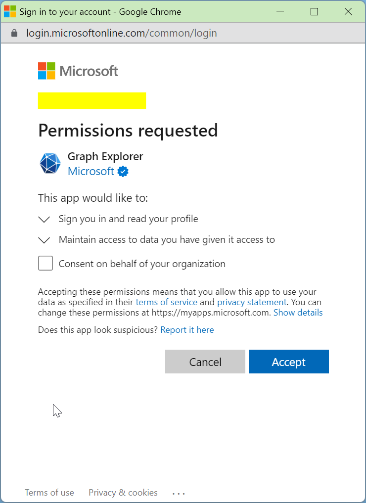Click Show details link
Screen dimensions: 366x503
tap(298, 313)
